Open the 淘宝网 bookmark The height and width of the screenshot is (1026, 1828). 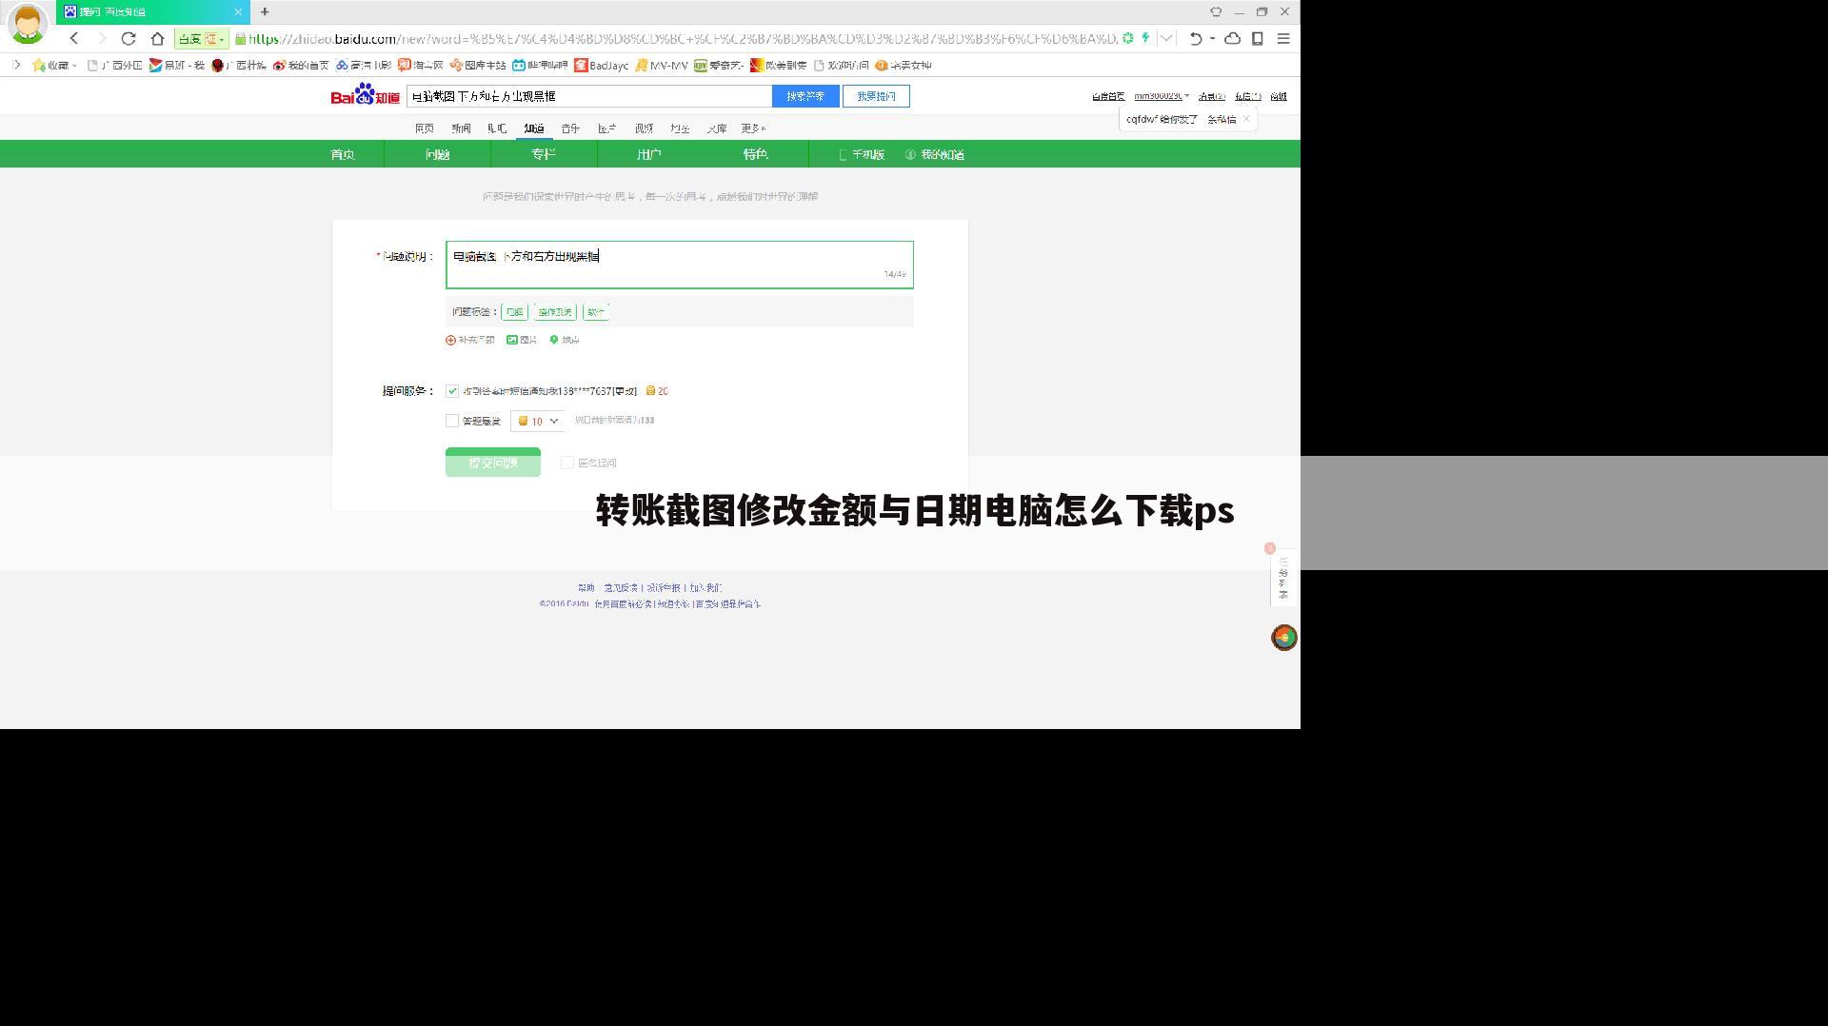[421, 66]
